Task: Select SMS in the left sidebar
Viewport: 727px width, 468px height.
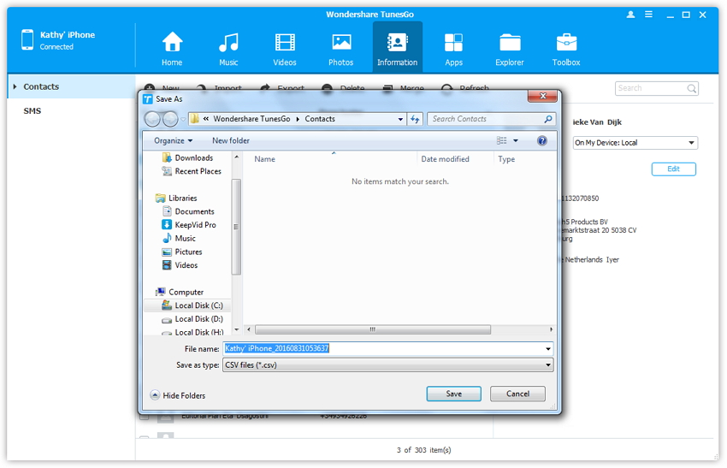Action: [x=33, y=111]
